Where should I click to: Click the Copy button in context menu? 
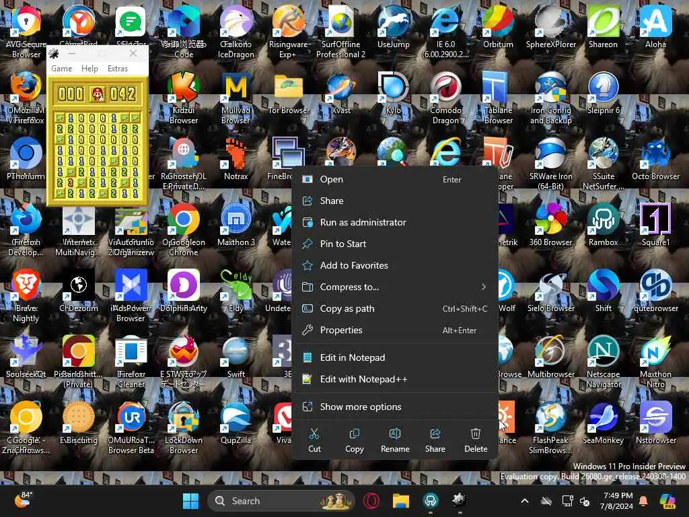click(354, 440)
